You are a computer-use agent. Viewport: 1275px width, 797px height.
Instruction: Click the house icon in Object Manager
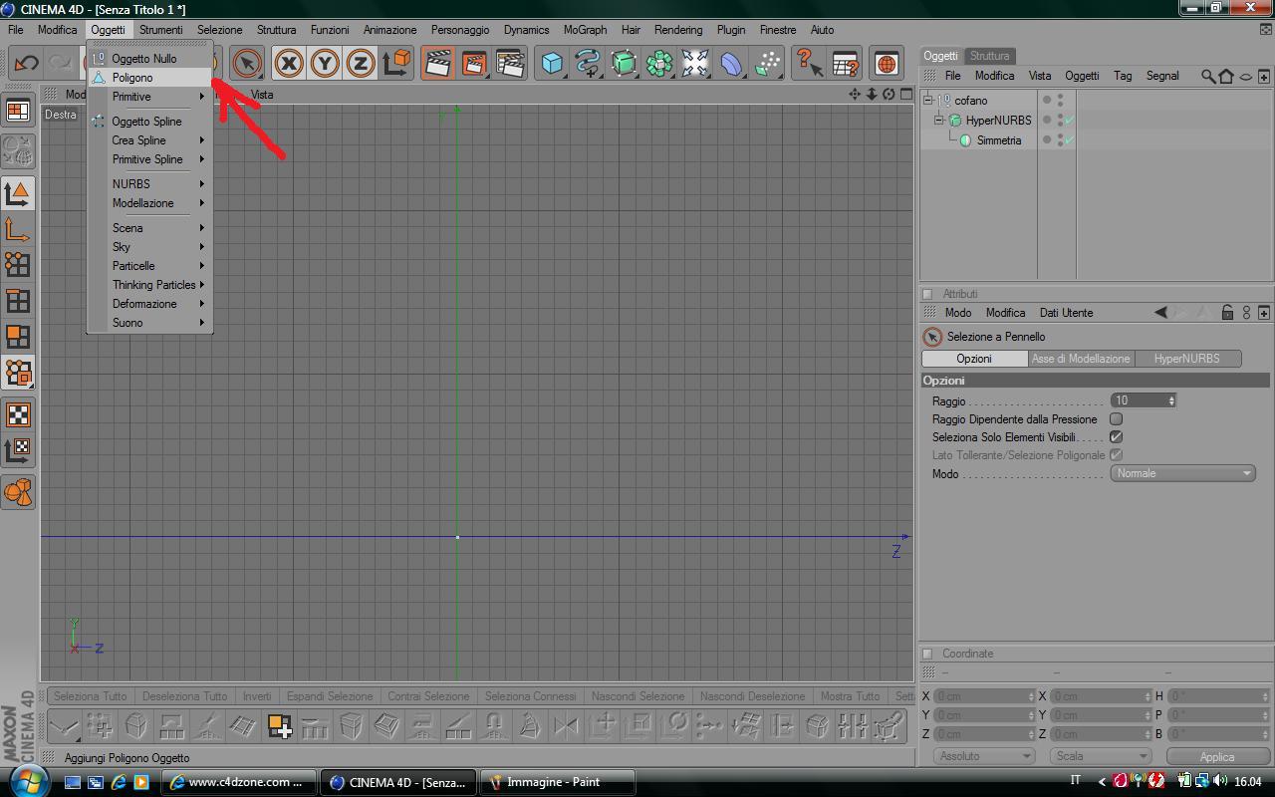(1226, 76)
